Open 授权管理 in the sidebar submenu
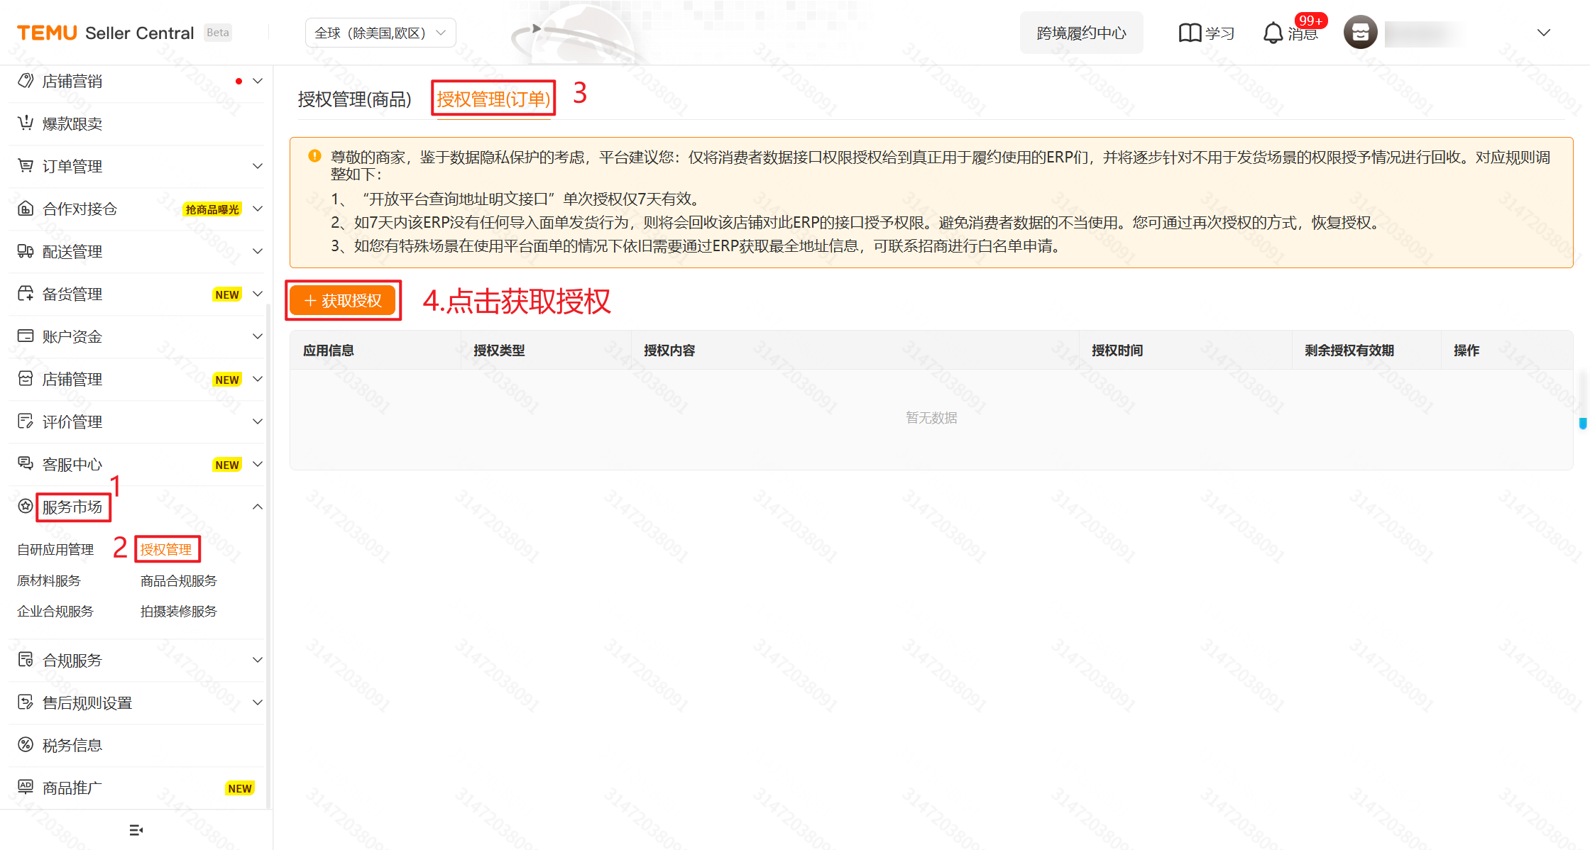 click(166, 549)
